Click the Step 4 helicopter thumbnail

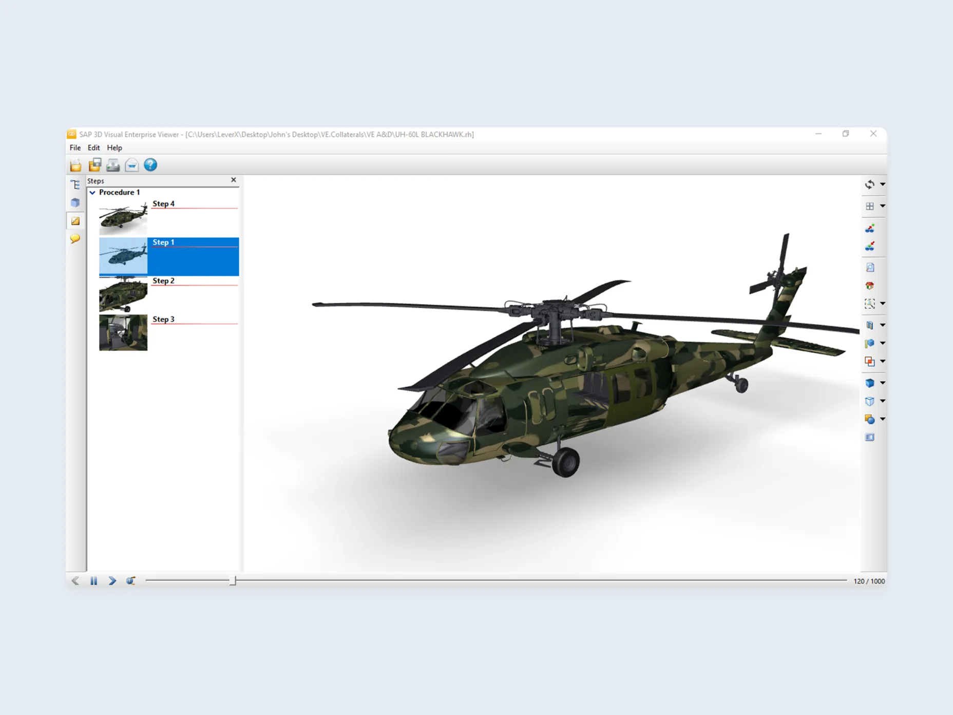tap(123, 217)
